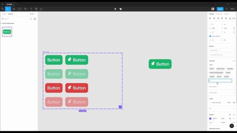Switch to the Layers tab
The width and height of the screenshot is (237, 133).
[4, 14]
